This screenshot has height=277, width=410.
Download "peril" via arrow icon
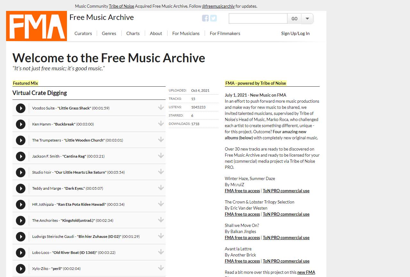tap(161, 268)
